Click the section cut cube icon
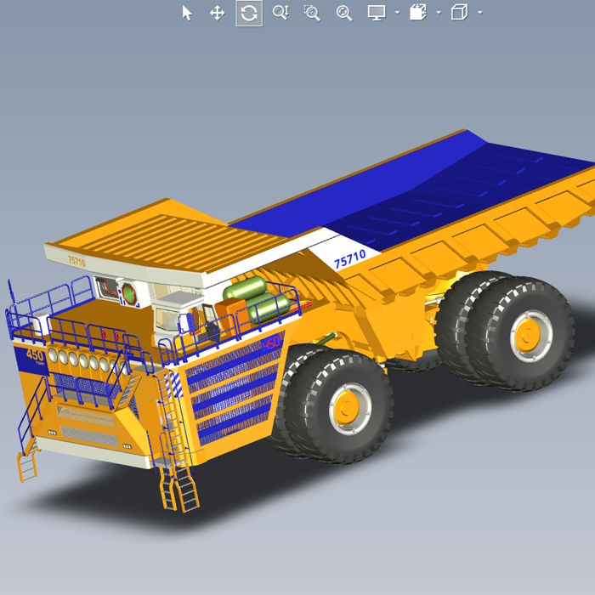Image resolution: width=595 pixels, height=595 pixels. (418, 13)
